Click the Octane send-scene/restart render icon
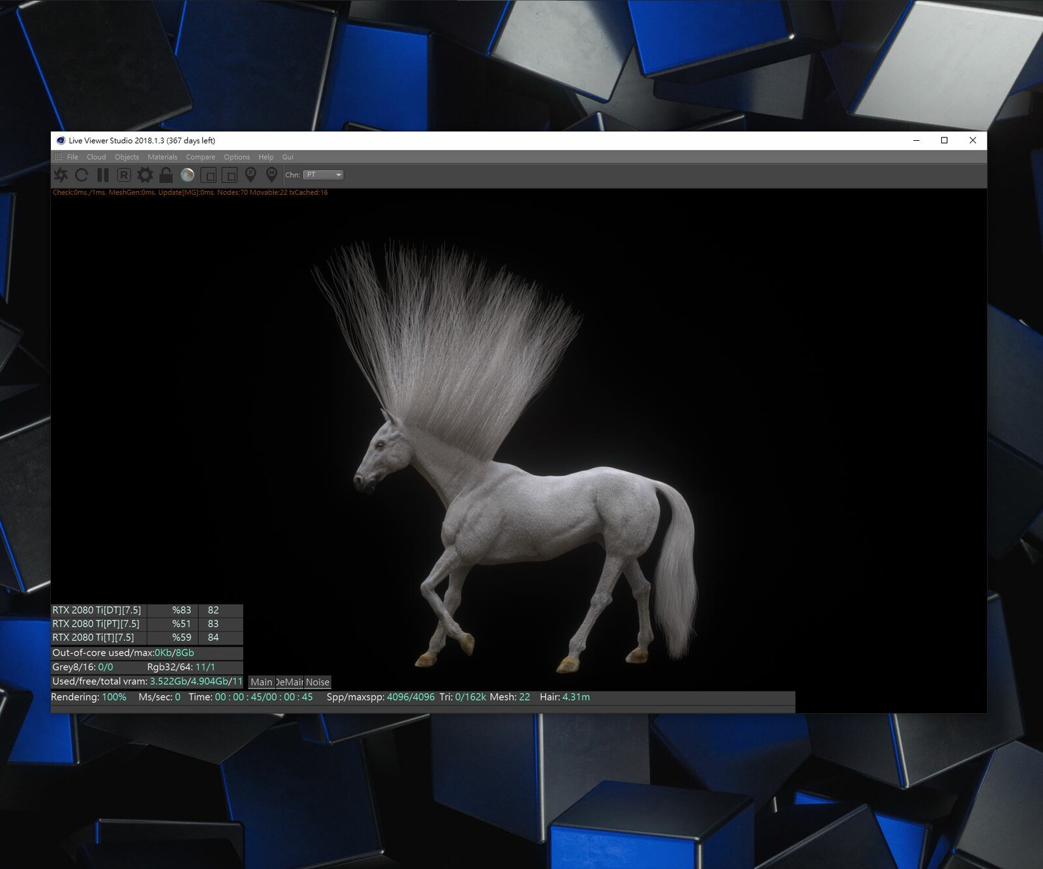1043x869 pixels. pyautogui.click(x=61, y=175)
